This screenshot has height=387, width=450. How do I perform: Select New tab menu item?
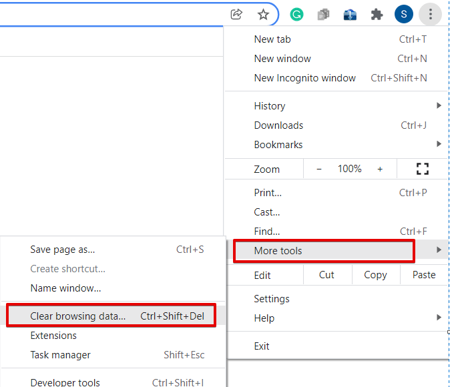336,39
